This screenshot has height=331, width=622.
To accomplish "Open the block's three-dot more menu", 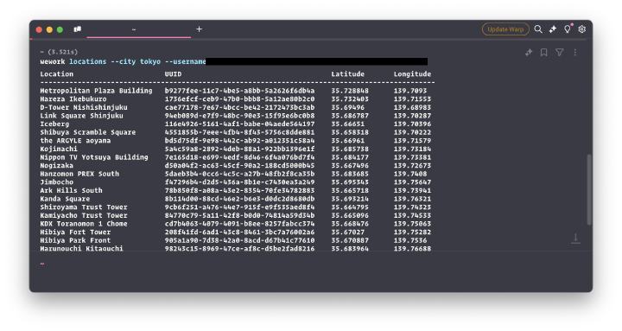I will click(x=574, y=53).
